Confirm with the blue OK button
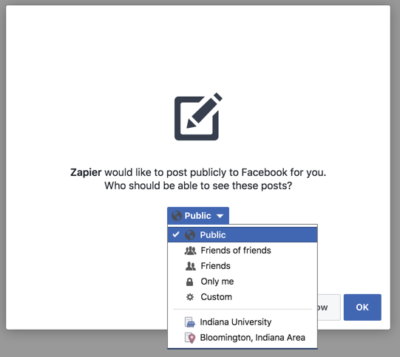Viewport: 400px width, 357px height. [x=362, y=307]
